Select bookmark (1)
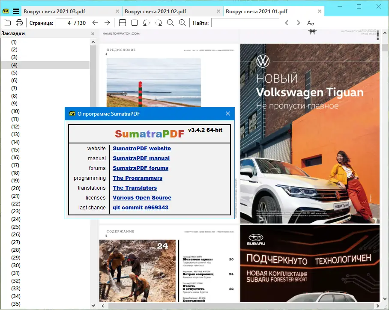 (14, 42)
